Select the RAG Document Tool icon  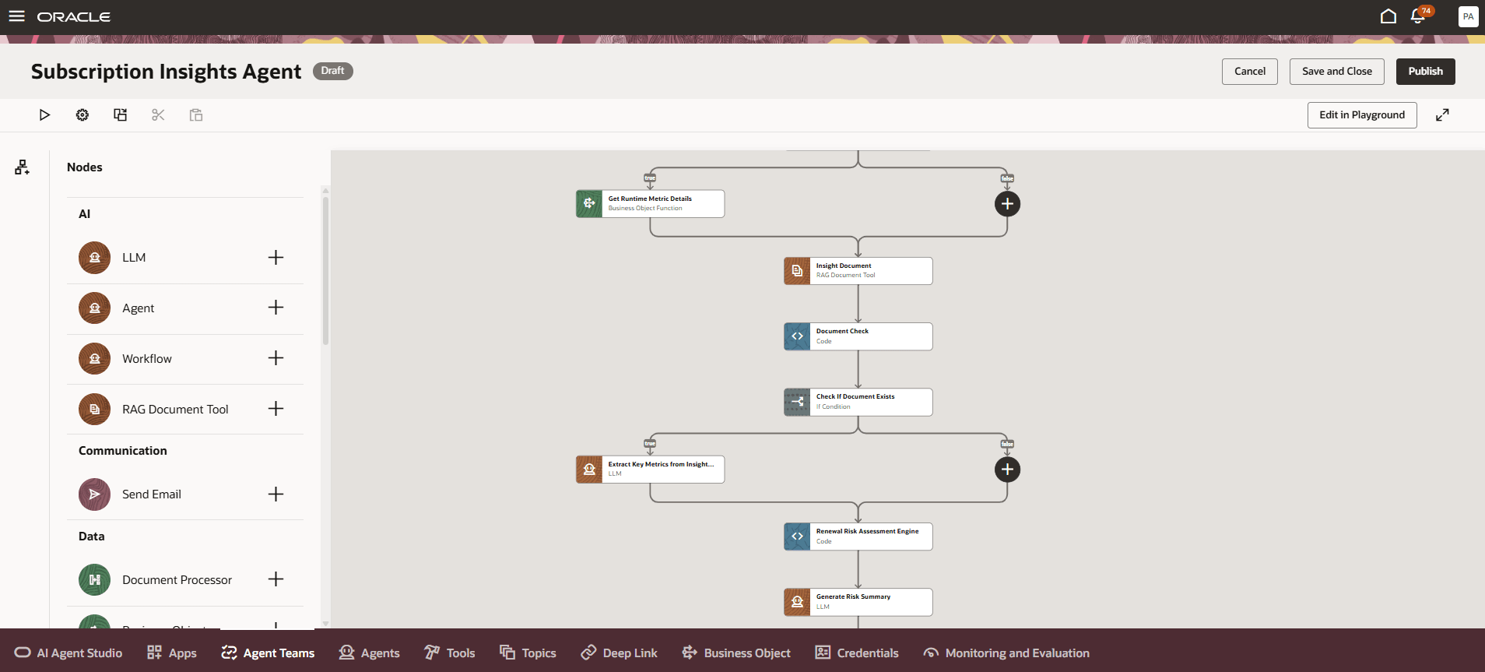(x=94, y=409)
